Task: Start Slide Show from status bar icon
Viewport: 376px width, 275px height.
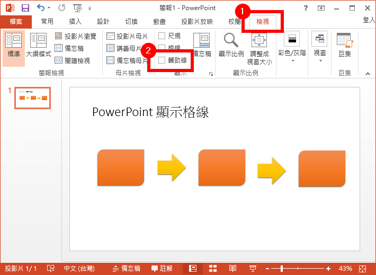Action: (253, 268)
